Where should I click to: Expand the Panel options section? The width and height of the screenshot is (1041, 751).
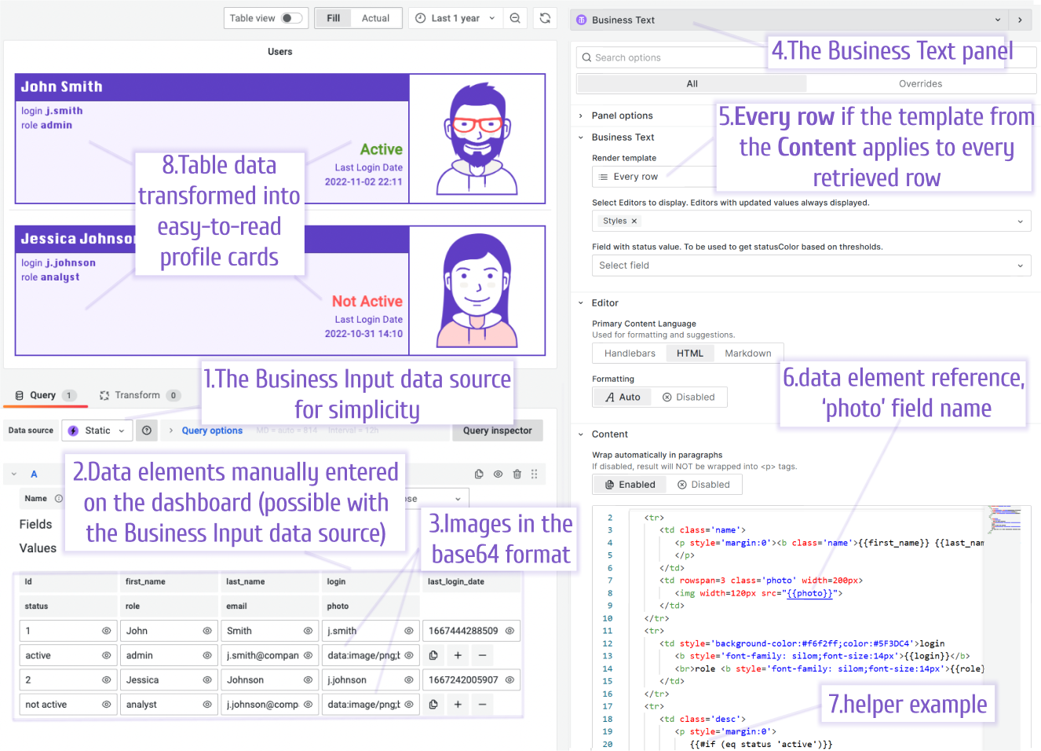[x=622, y=115]
